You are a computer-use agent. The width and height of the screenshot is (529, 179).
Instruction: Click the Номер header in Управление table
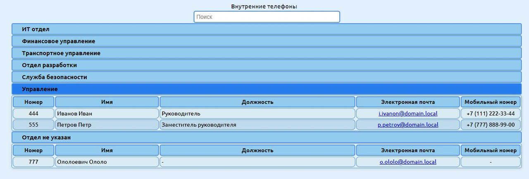tap(33, 102)
